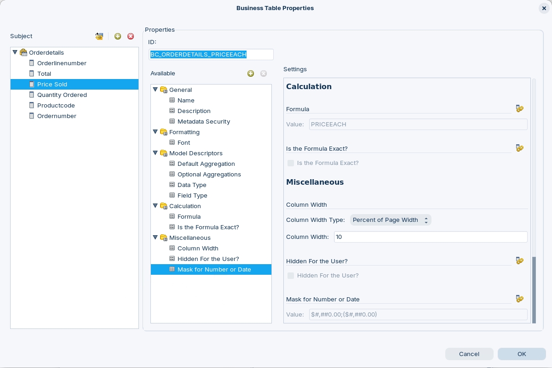Click the green add property icon beside Available
This screenshot has width=552, height=368.
point(251,74)
